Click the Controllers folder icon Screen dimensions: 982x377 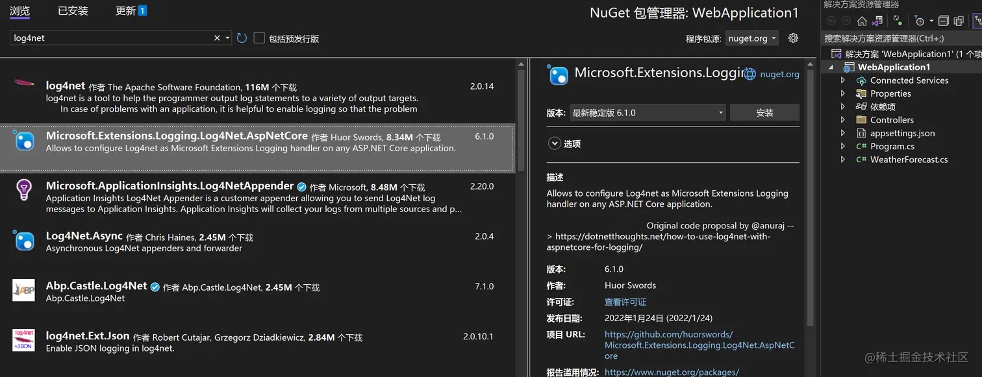[x=861, y=119]
